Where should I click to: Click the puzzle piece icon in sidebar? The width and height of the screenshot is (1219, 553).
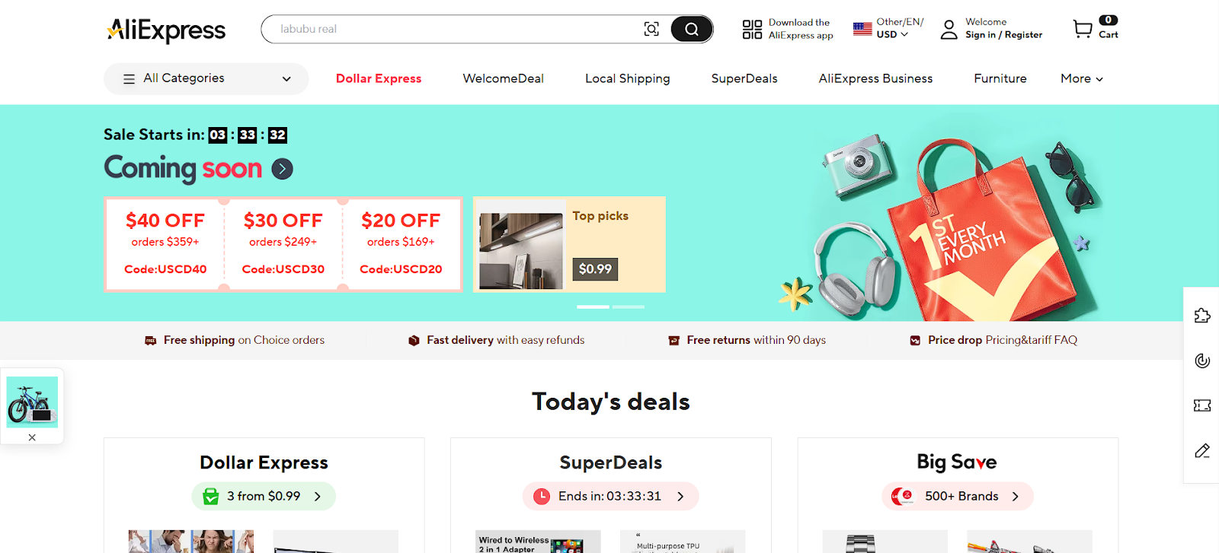tap(1202, 315)
